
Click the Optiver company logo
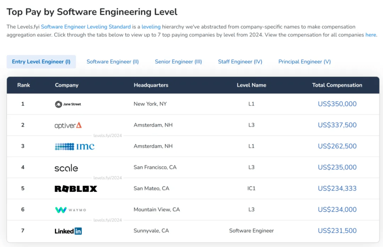(68, 125)
